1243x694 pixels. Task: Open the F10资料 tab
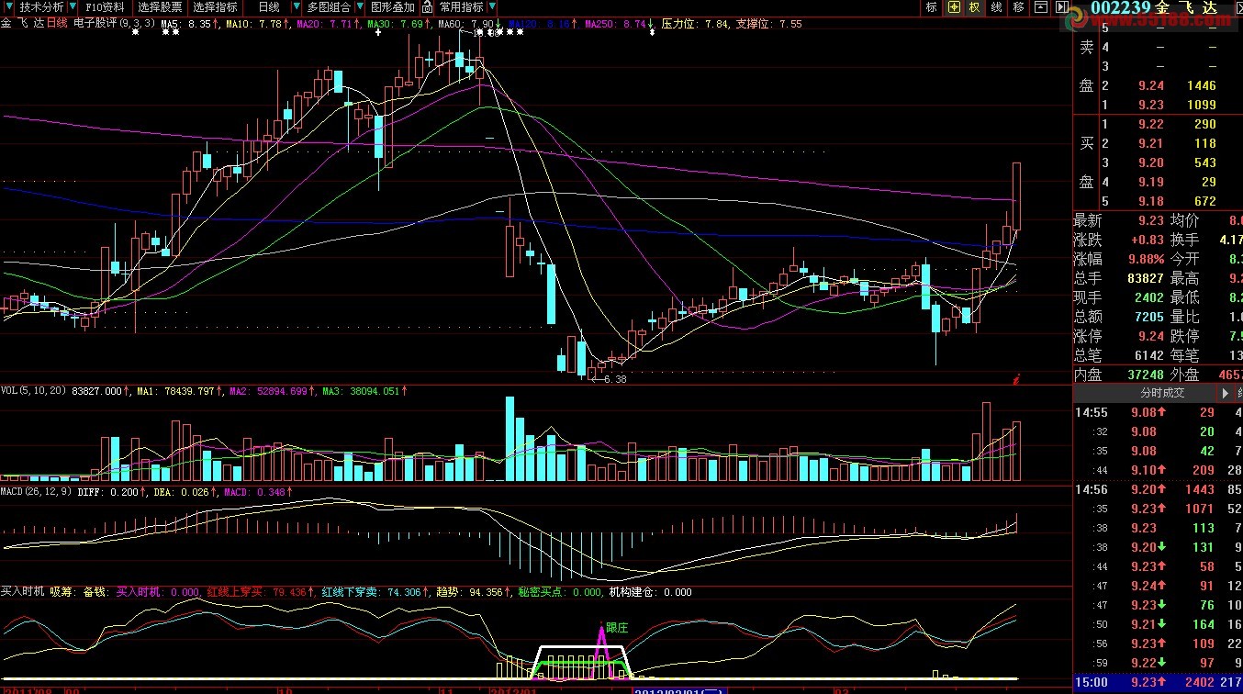(104, 7)
